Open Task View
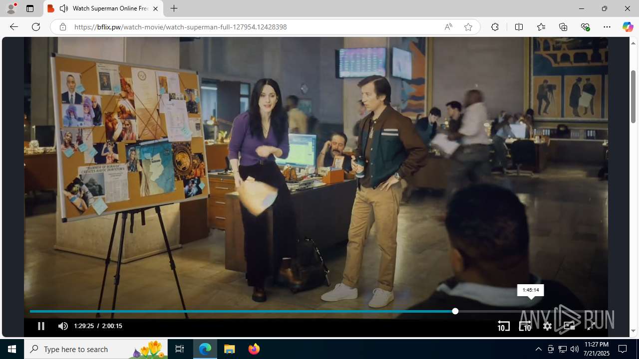 [x=180, y=349]
